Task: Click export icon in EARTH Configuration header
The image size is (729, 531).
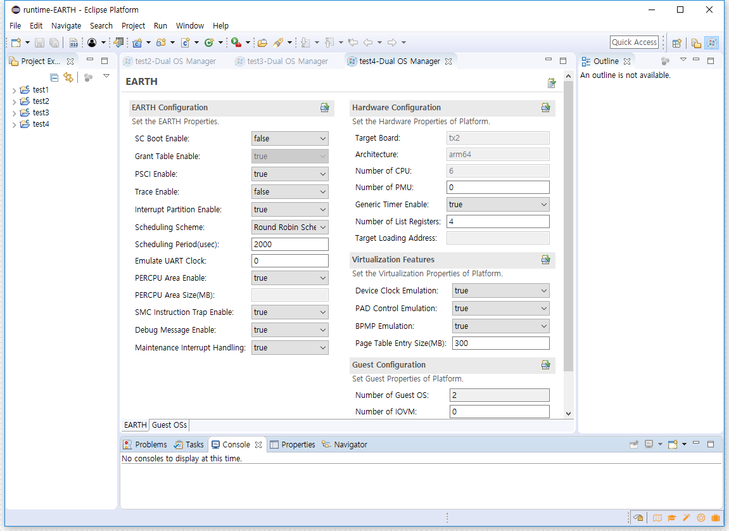Action: [x=324, y=108]
